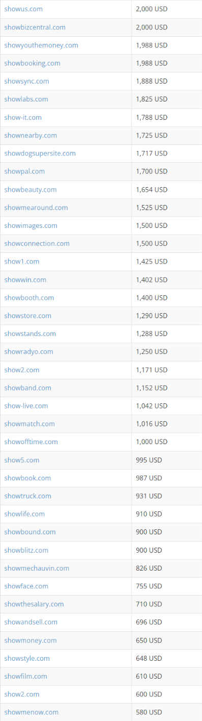Open showtruck.com domain link
202x721 pixels.
tap(27, 496)
